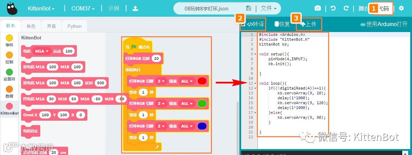
Task: Open the ALL pixel dropdown on green RGB block
Action: 187,103
